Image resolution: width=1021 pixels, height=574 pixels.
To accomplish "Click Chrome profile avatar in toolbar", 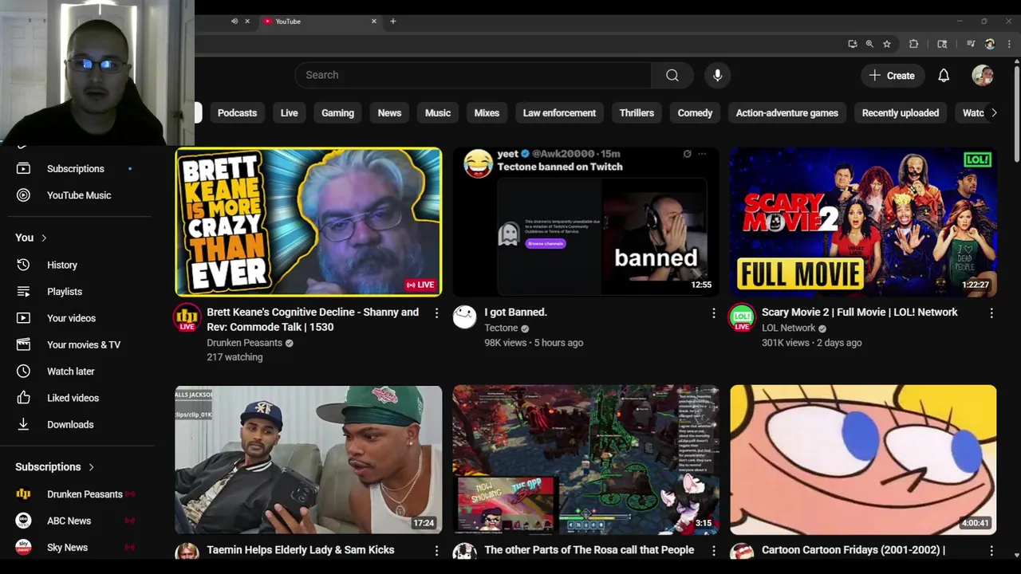I will 990,44.
